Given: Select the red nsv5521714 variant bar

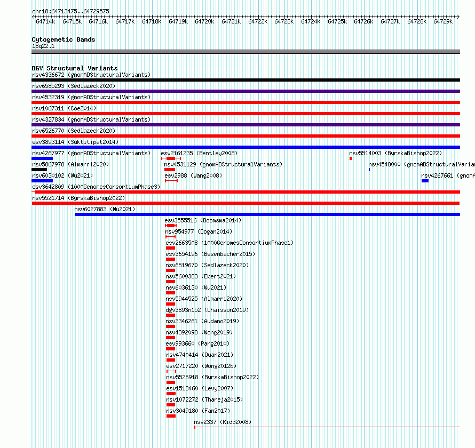Looking at the screenshot, I should [246, 203].
